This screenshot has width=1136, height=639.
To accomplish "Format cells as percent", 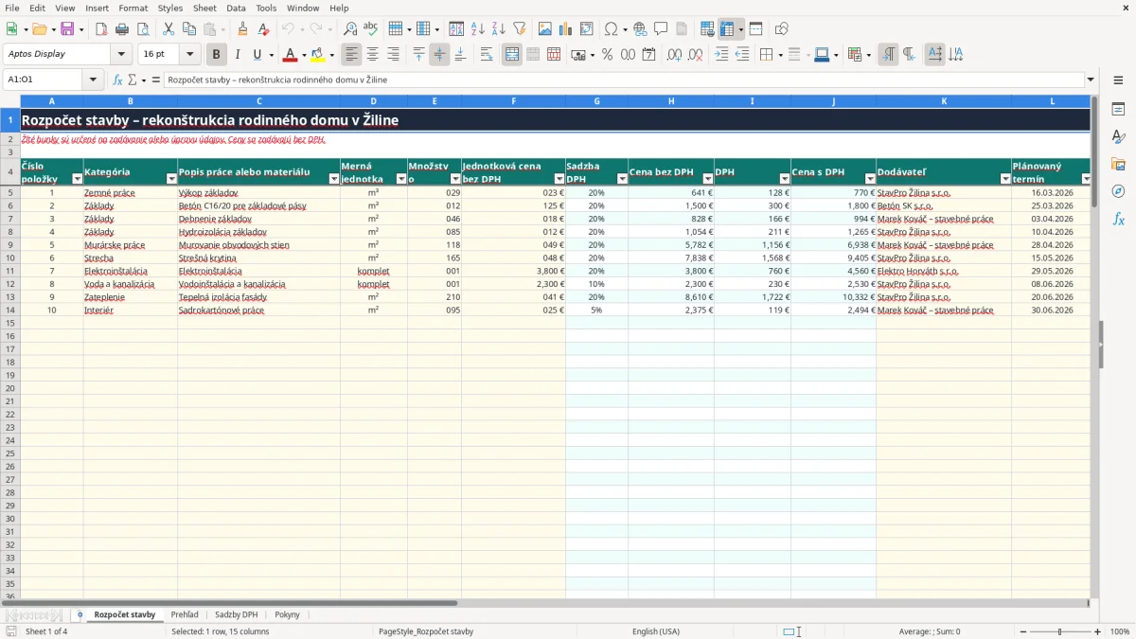I will point(608,55).
